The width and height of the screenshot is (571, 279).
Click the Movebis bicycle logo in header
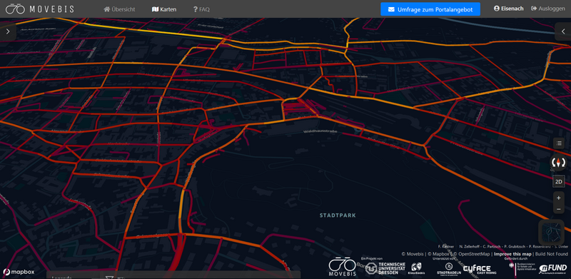[x=15, y=9]
